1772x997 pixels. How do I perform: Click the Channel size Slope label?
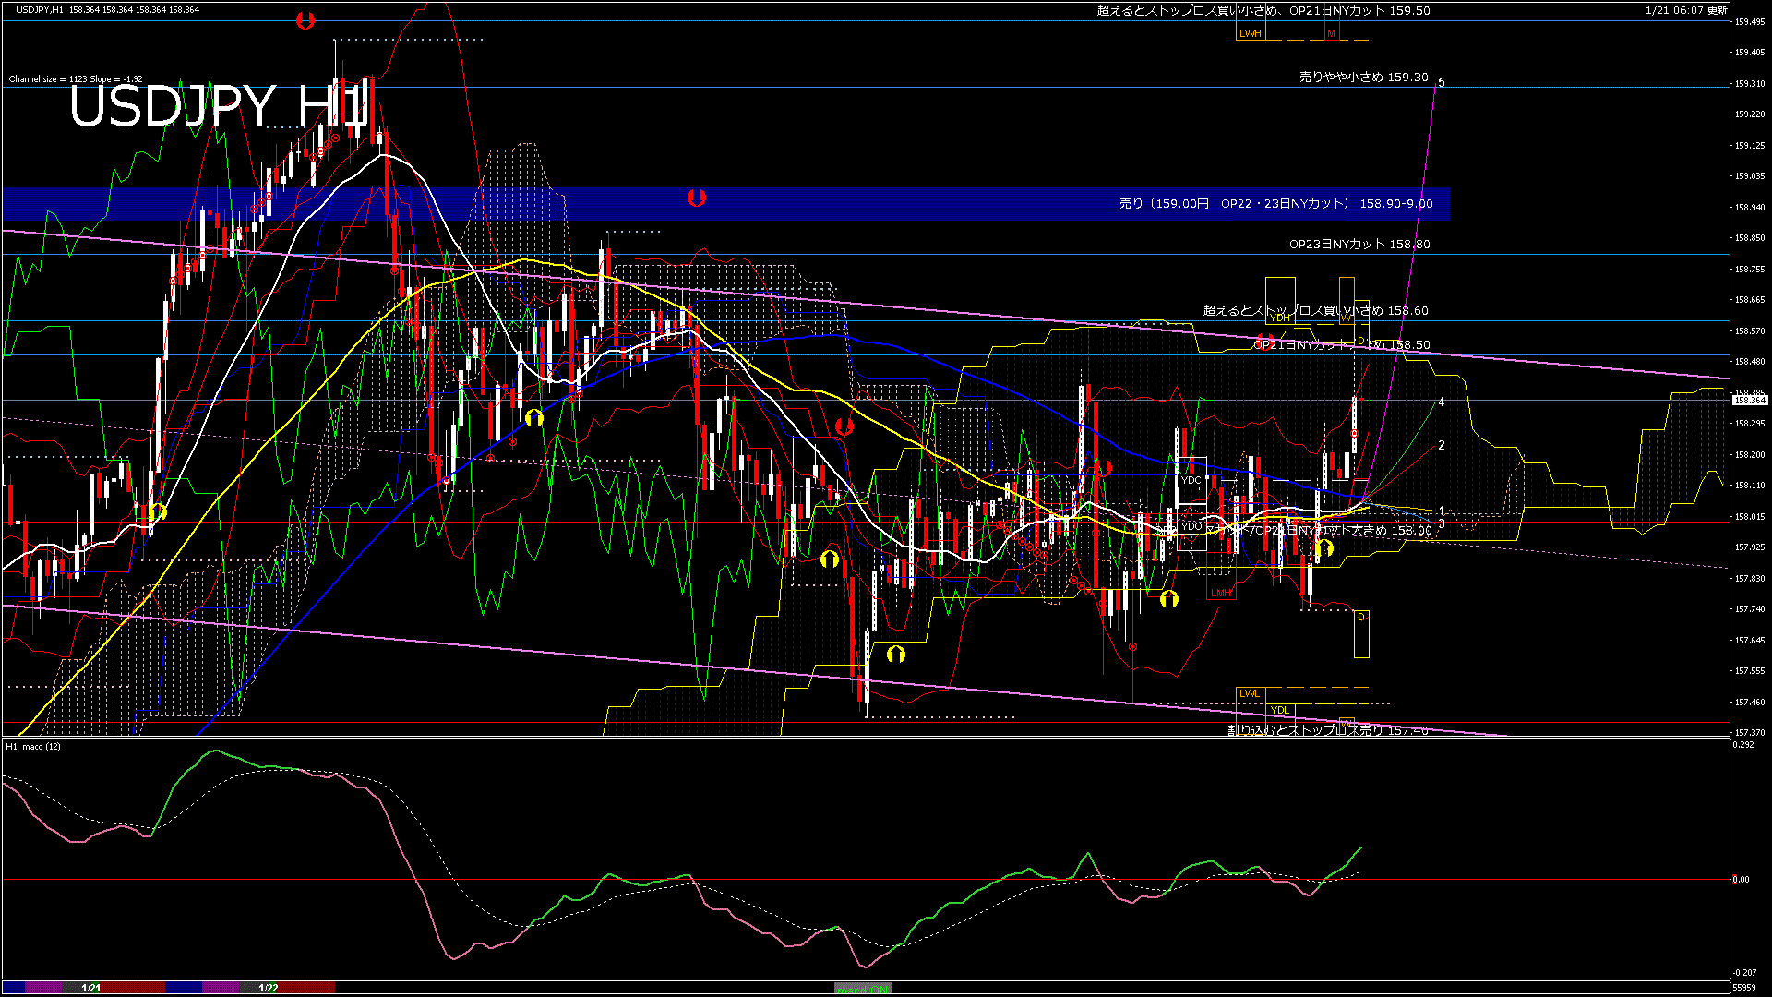(76, 79)
